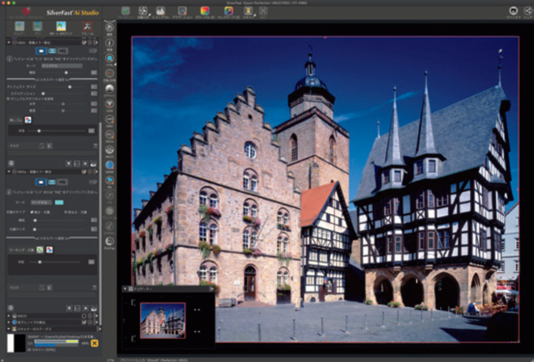Click the 1:1 preview button in iSRD

coord(52,51)
